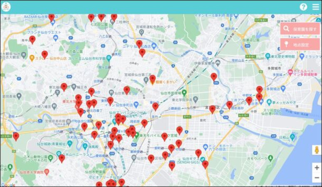
Task: Open the hamburger menu in header
Action: tap(316, 7)
